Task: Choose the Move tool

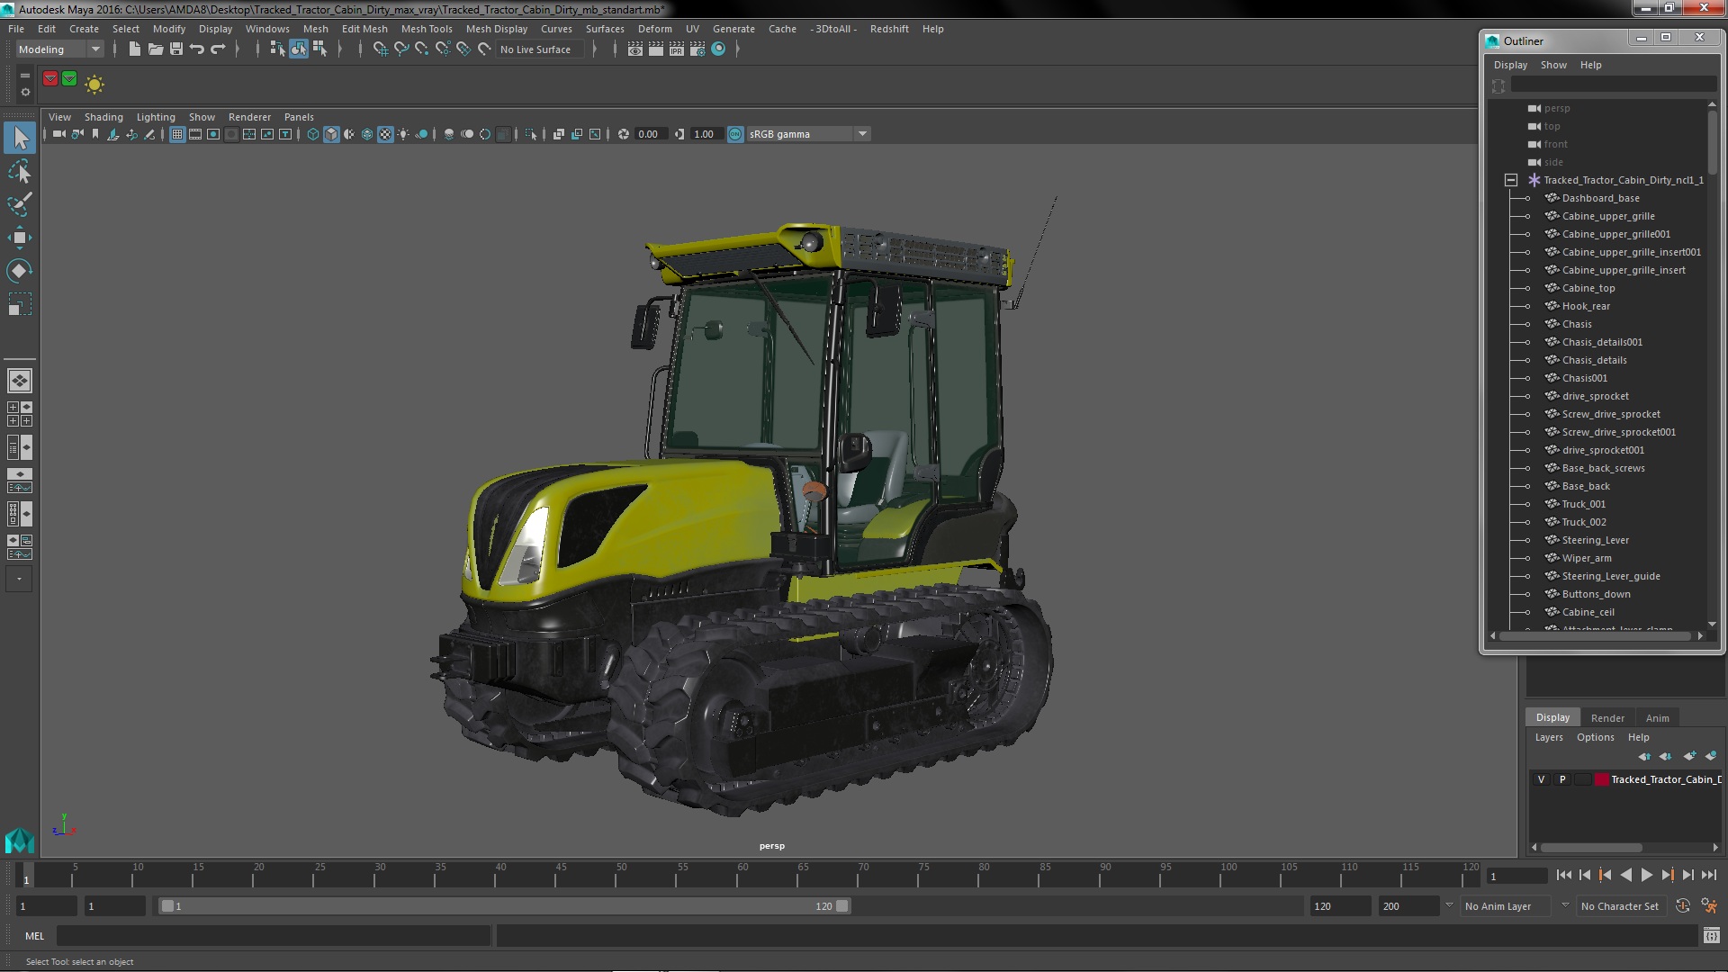Action: pos(20,238)
